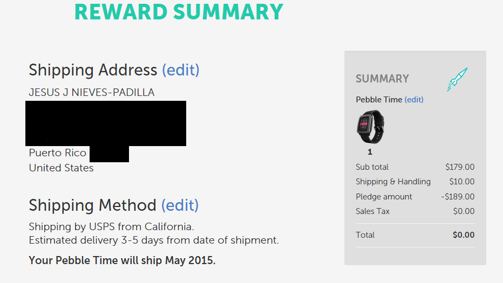Click the Pebble Time will ship May 2015 notice
The image size is (503, 283).
pyautogui.click(x=122, y=260)
